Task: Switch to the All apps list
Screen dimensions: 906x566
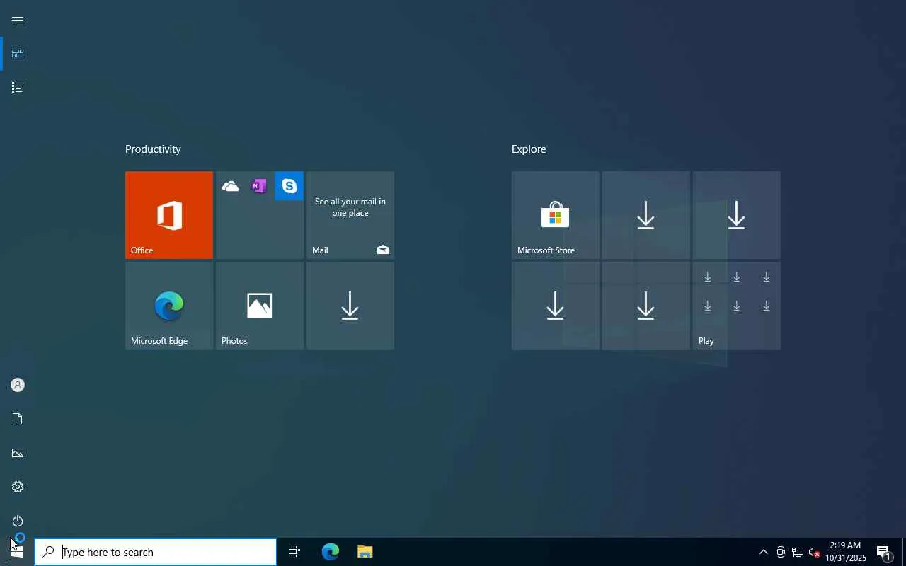Action: pos(18,88)
